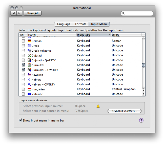Enable the Greek keyboard checkbox
The width and height of the screenshot is (164, 145).
point(23,46)
